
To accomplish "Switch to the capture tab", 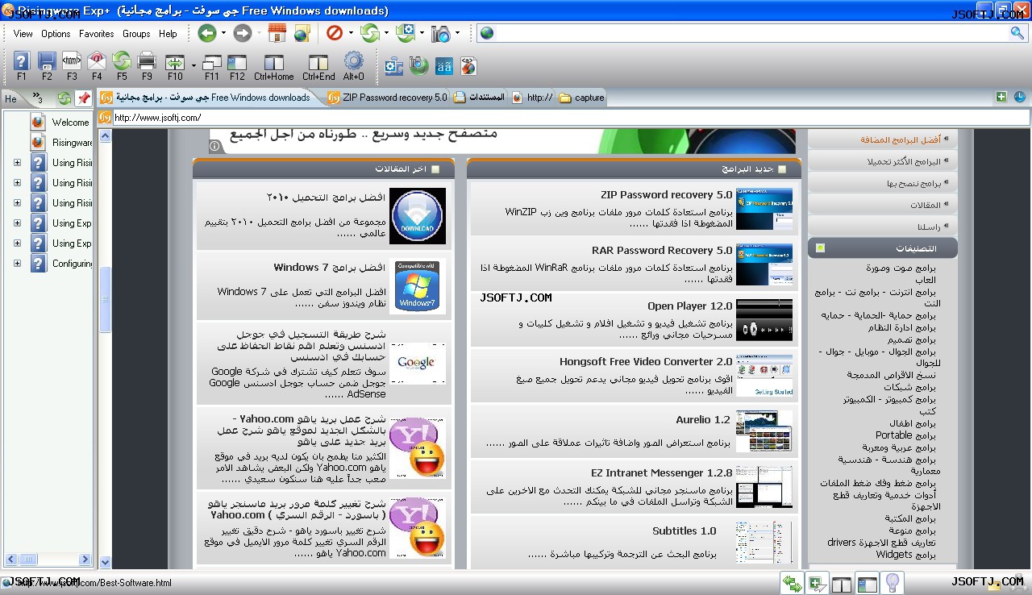I will (582, 98).
